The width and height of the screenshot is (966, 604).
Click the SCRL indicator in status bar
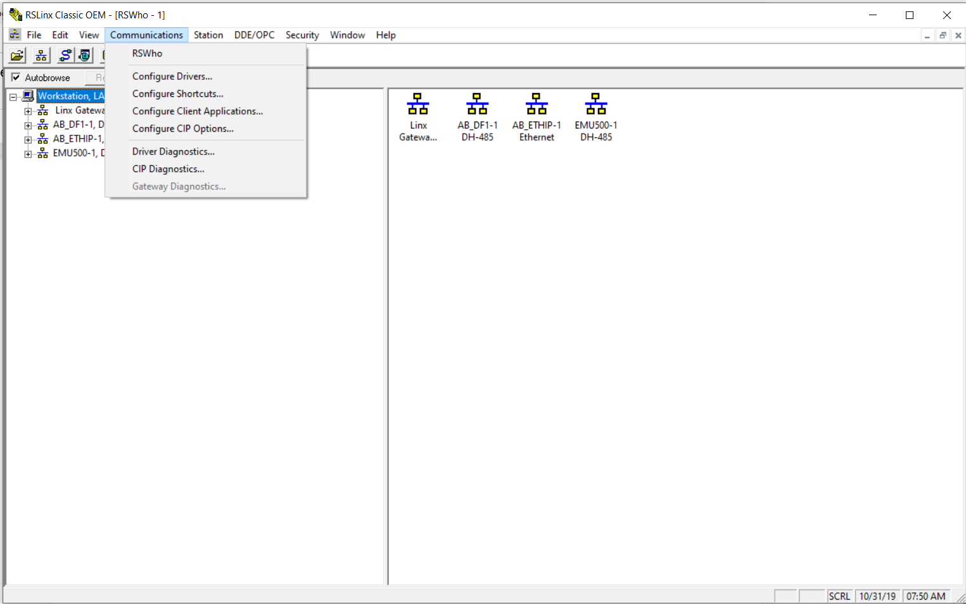[x=839, y=596]
